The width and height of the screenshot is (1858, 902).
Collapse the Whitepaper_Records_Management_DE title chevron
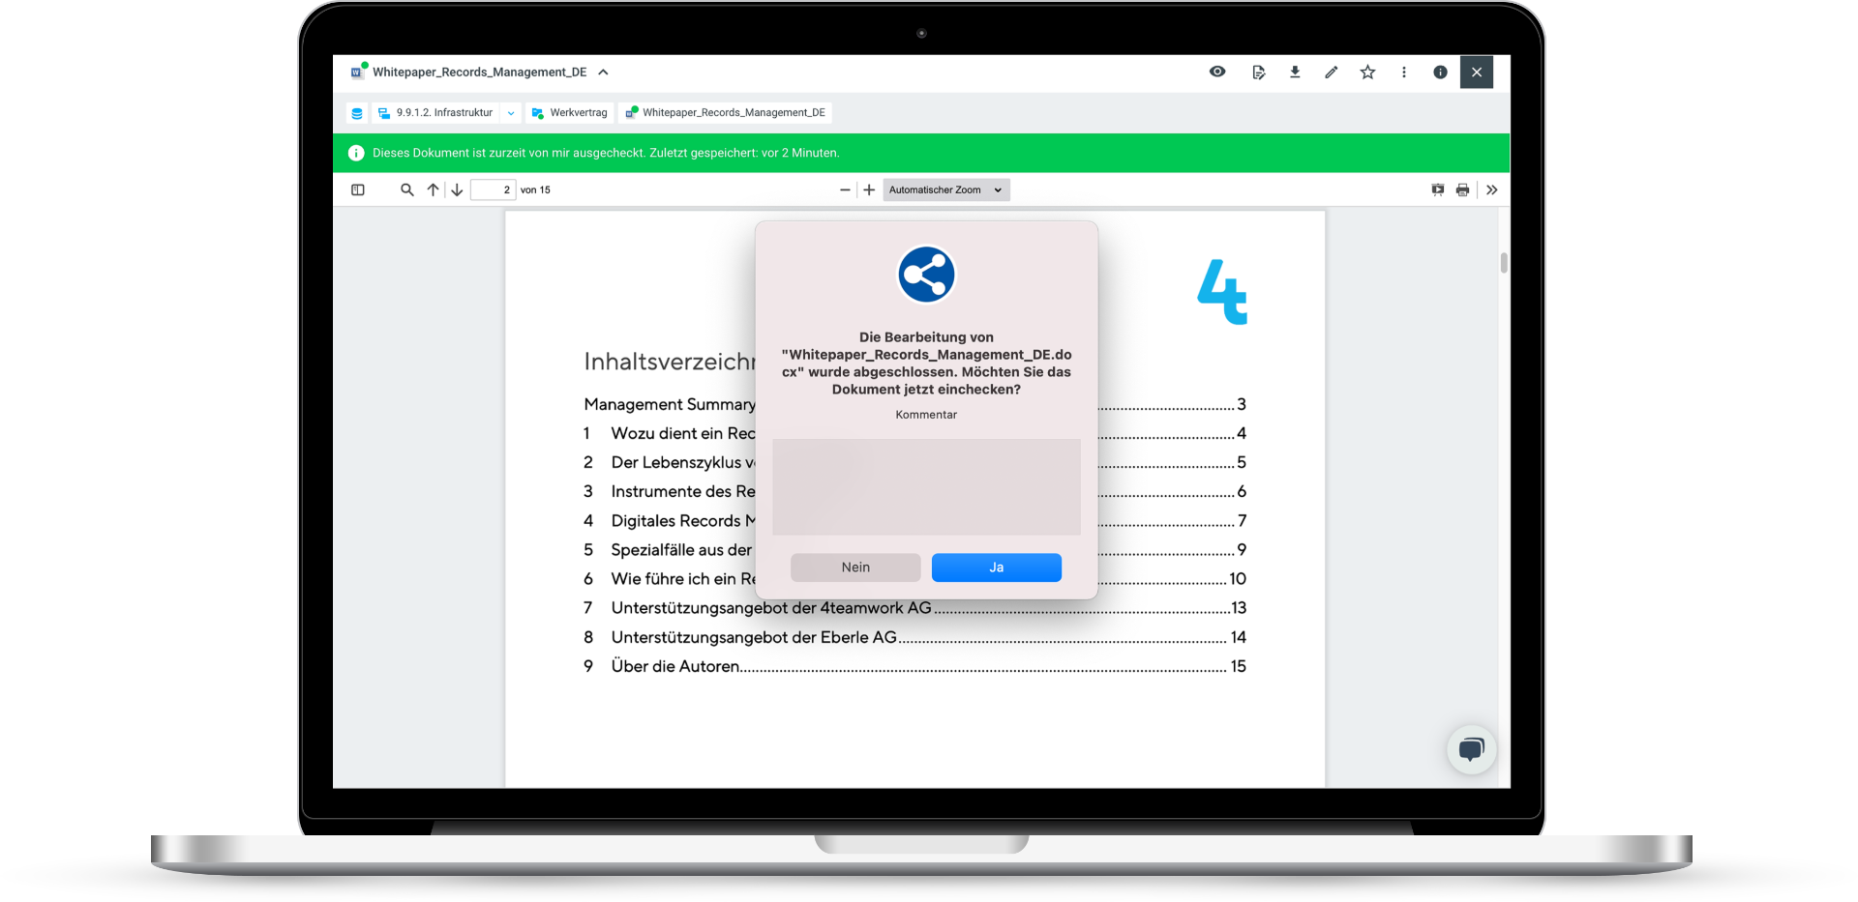point(603,72)
